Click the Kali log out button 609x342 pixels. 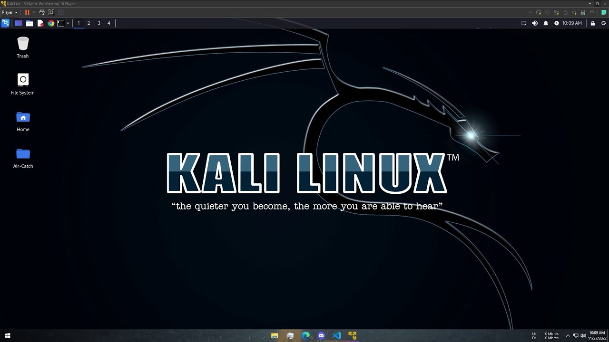point(603,23)
